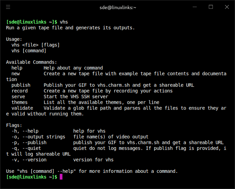The image size is (235, 189).
Task: Select the "validate" command name
Action: pyautogui.click(x=22, y=108)
